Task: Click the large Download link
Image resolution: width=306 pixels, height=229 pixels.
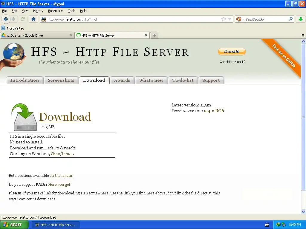Action: (x=65, y=117)
